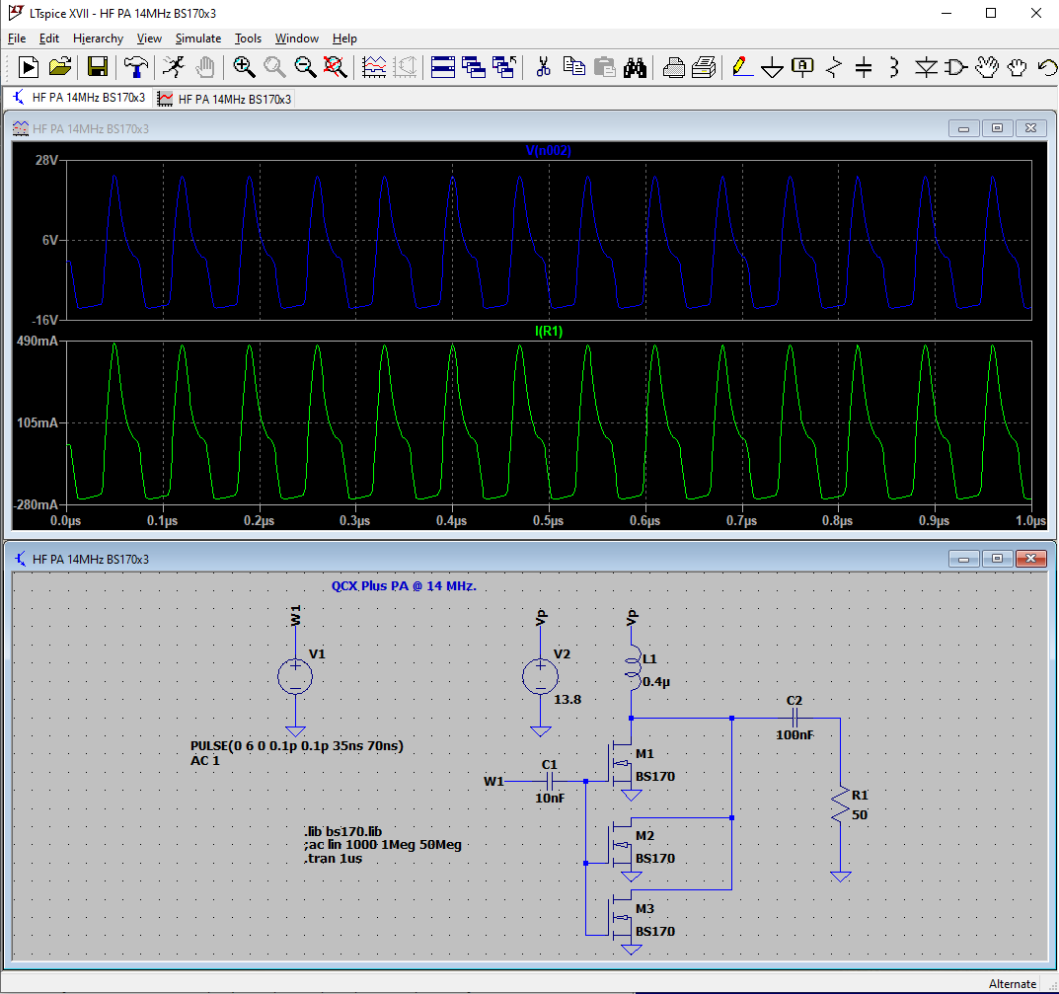Open Find with binoculars icon
The width and height of the screenshot is (1059, 994).
pyautogui.click(x=635, y=67)
